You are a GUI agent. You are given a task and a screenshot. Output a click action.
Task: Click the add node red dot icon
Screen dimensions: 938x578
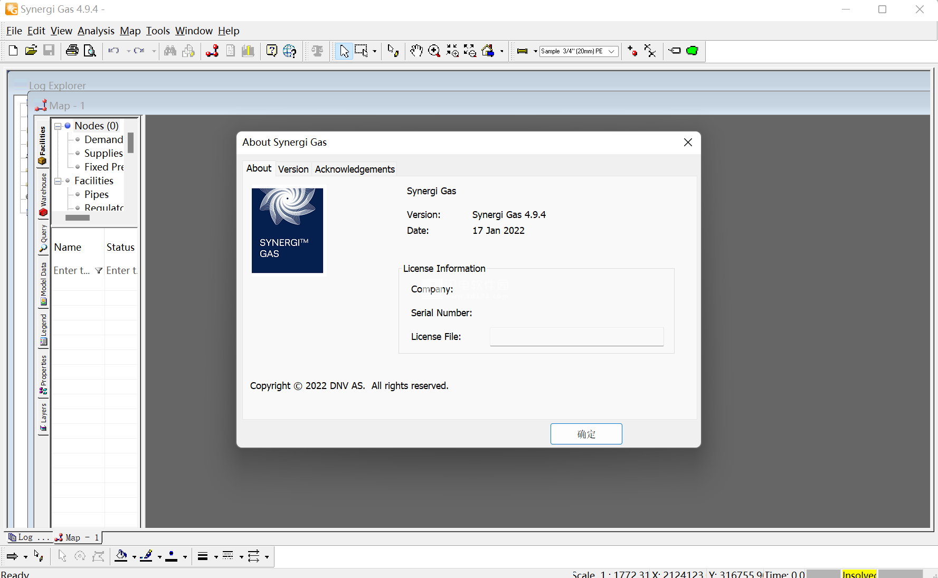coord(632,51)
